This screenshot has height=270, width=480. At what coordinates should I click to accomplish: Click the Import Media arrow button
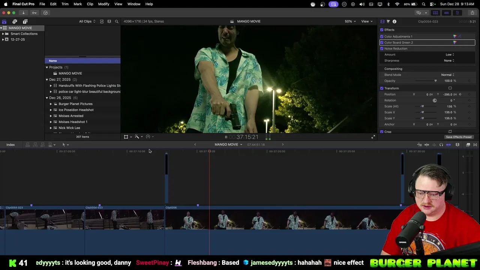[x=23, y=13]
